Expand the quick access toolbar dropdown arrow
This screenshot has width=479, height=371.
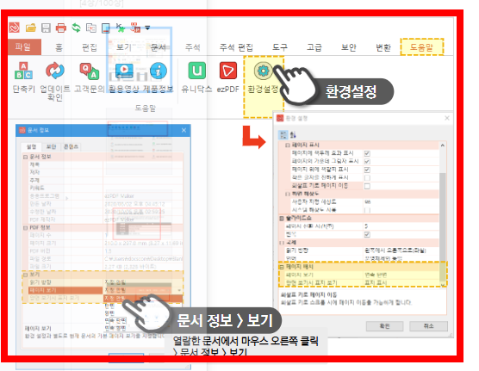pyautogui.click(x=147, y=28)
